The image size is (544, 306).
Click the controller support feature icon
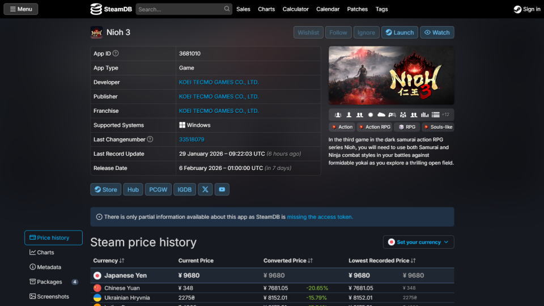(392, 115)
